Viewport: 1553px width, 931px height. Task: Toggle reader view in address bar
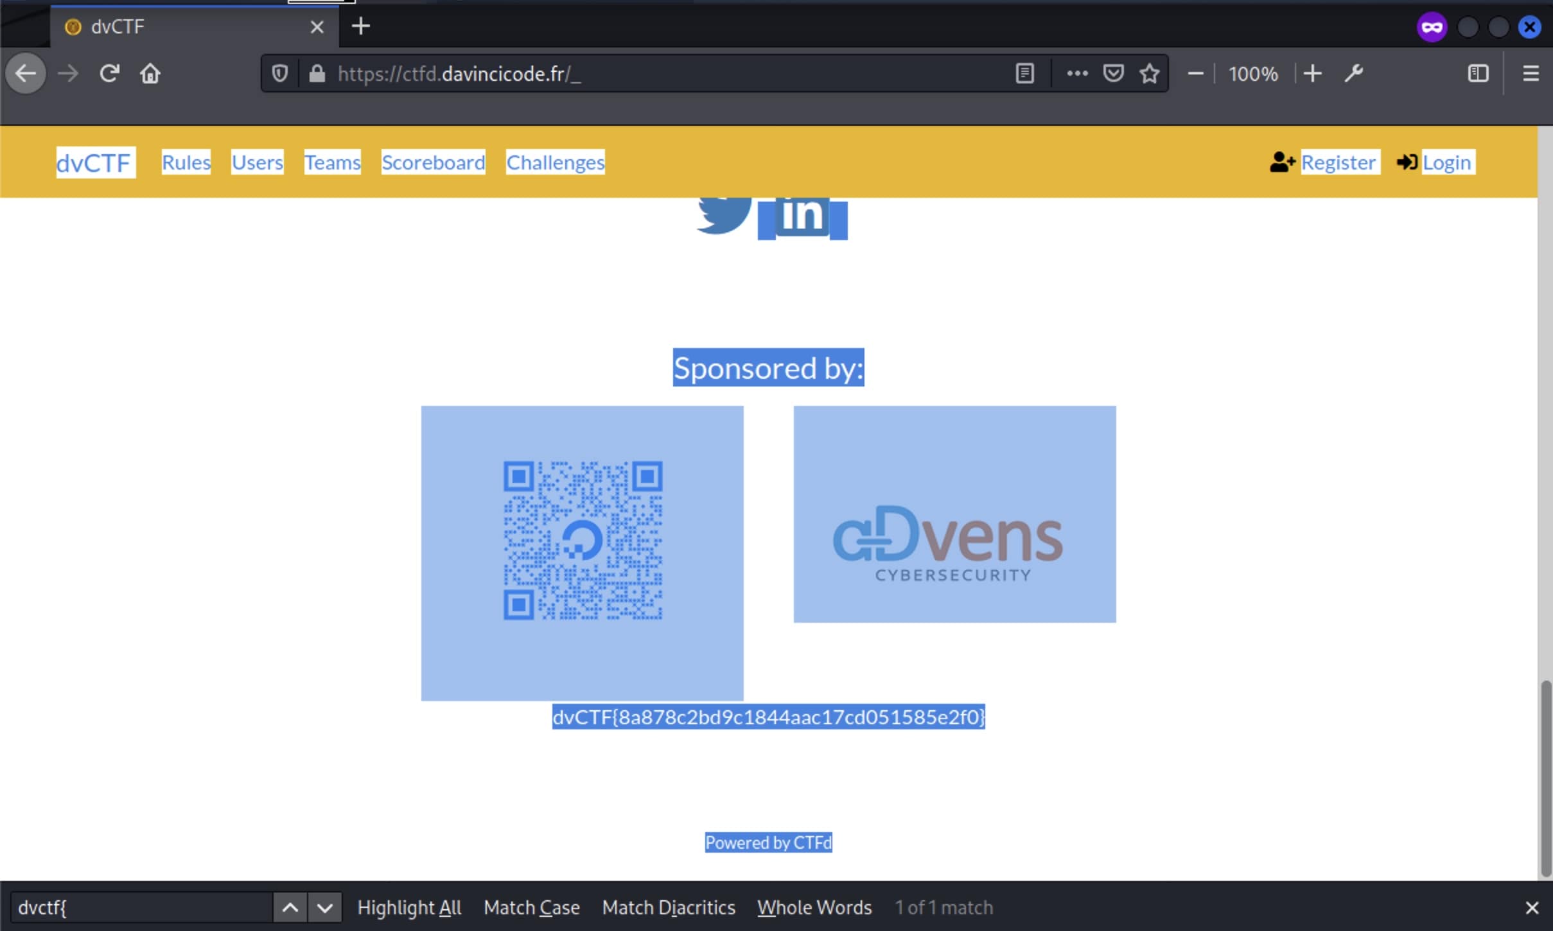coord(1024,74)
